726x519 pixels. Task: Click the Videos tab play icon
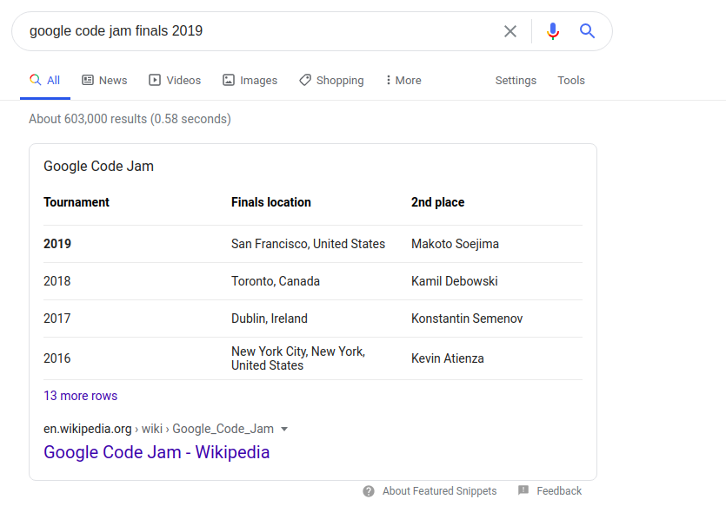[155, 80]
